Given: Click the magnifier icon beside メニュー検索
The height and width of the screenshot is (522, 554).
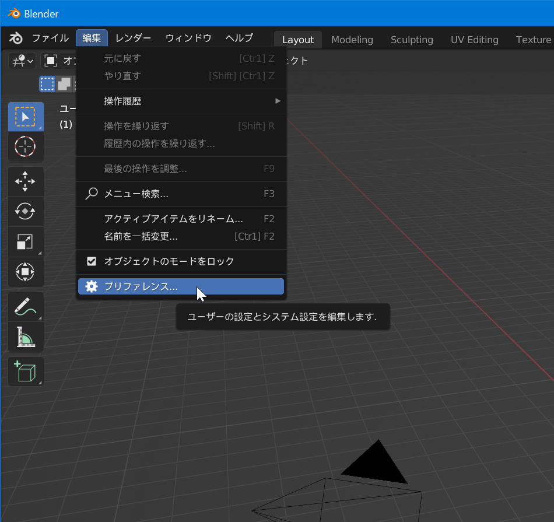Looking at the screenshot, I should pyautogui.click(x=92, y=194).
